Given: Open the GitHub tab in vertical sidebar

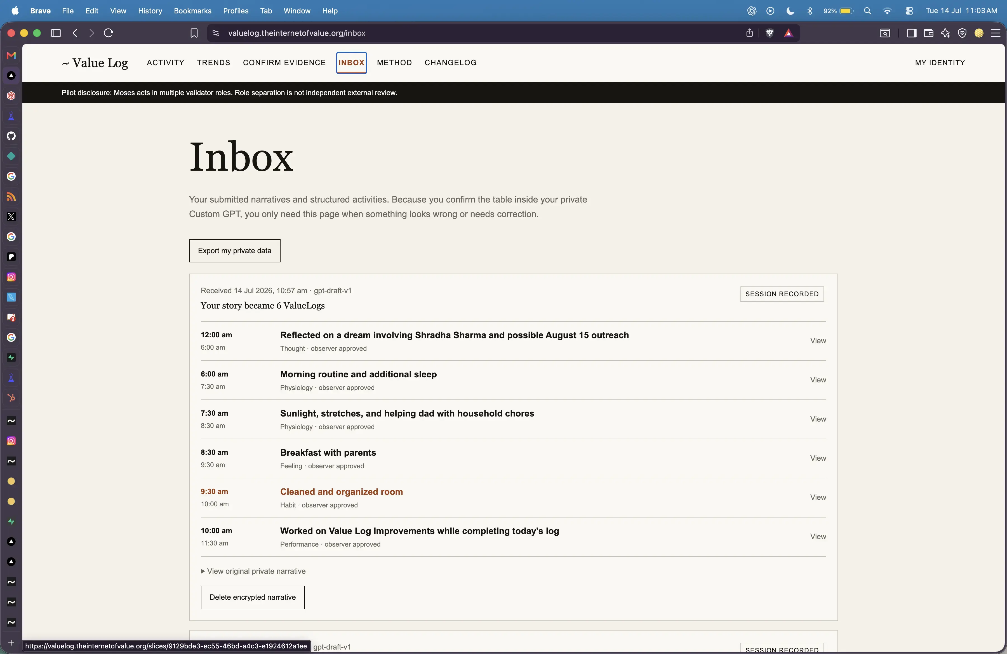Looking at the screenshot, I should (x=11, y=136).
